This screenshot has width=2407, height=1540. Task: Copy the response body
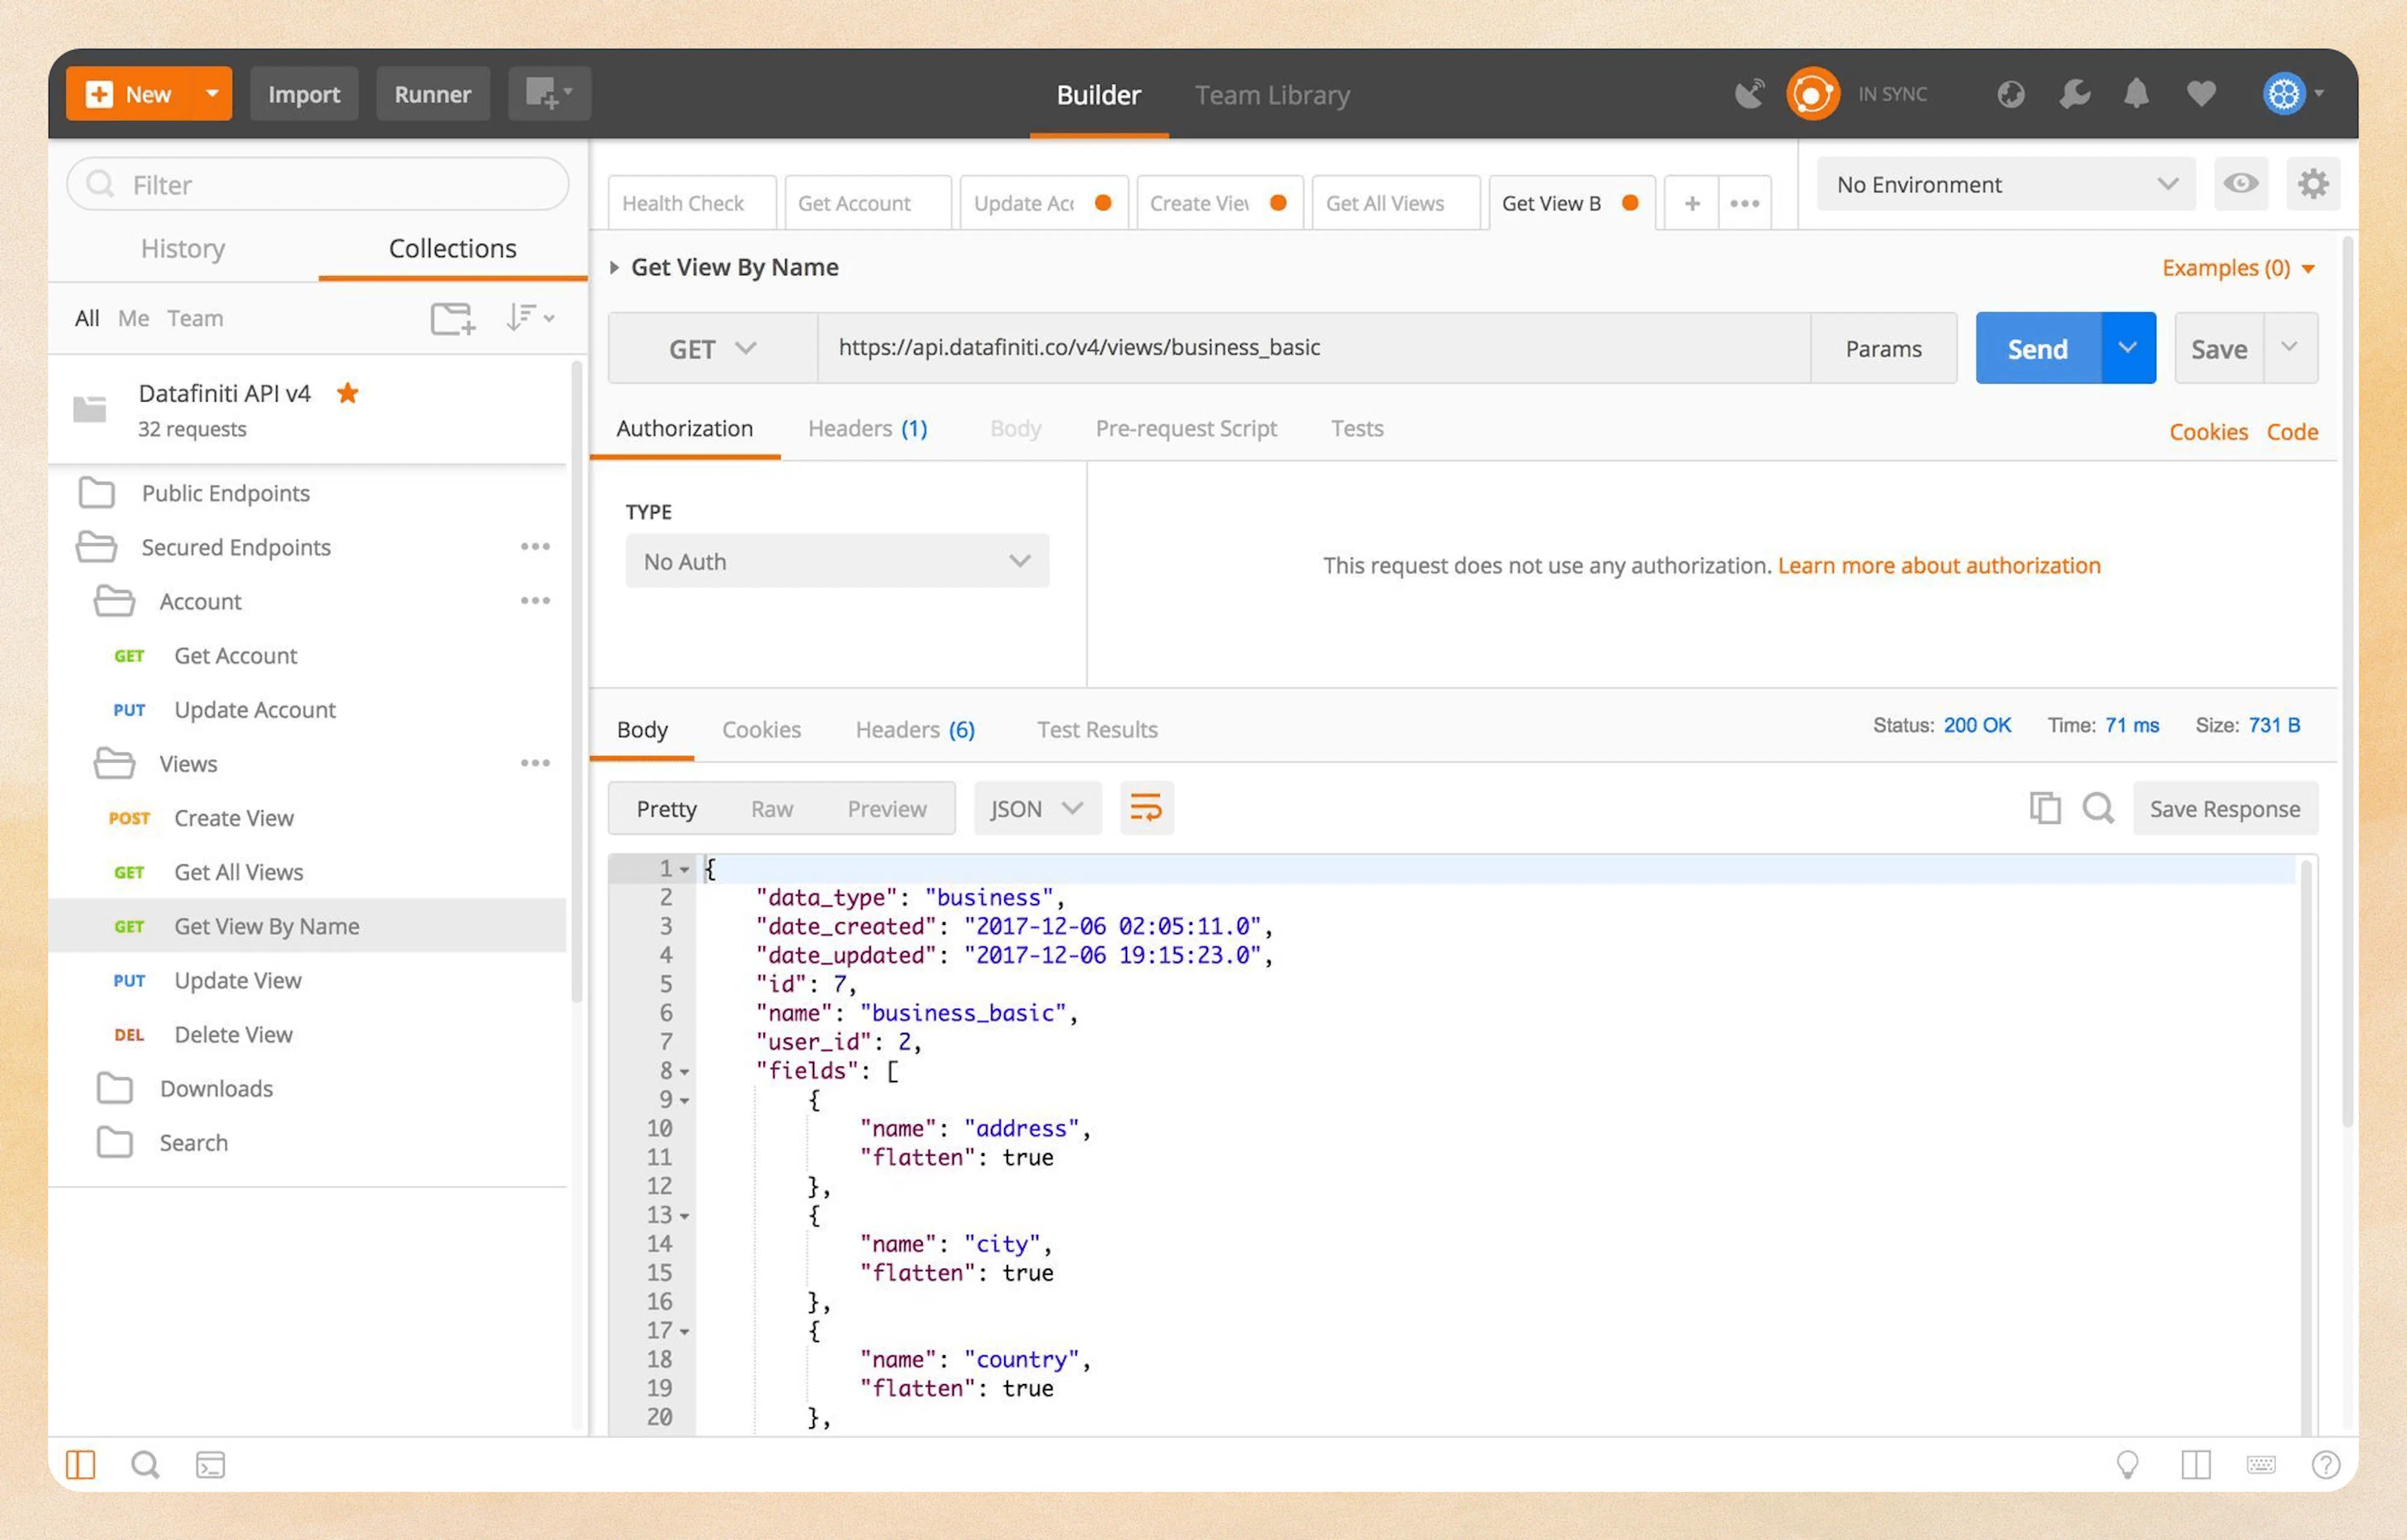pos(2045,808)
